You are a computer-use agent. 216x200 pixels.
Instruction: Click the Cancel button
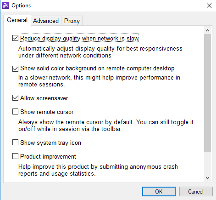coord(196,191)
